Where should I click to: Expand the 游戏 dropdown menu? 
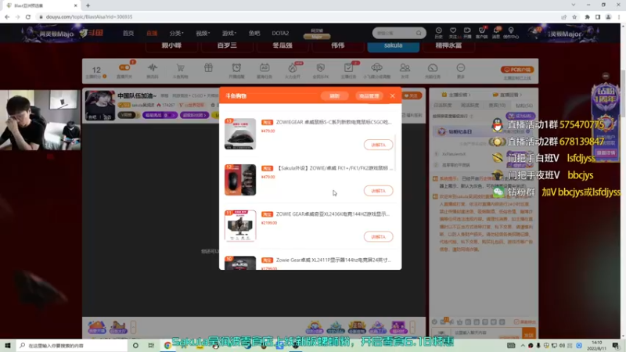(x=229, y=33)
